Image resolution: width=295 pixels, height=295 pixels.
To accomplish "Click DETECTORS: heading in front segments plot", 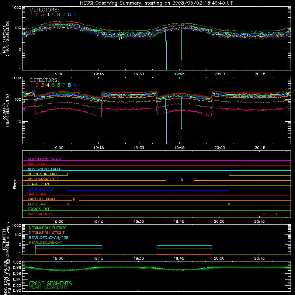I will point(45,10).
